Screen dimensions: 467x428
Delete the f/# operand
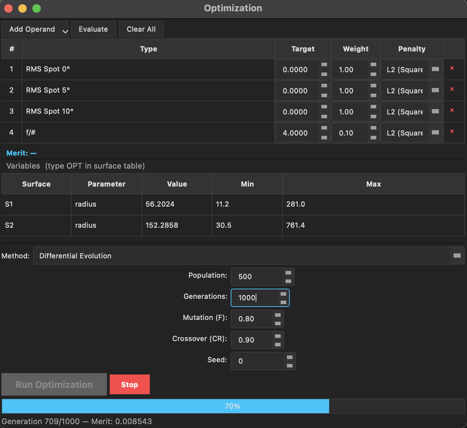pos(453,132)
